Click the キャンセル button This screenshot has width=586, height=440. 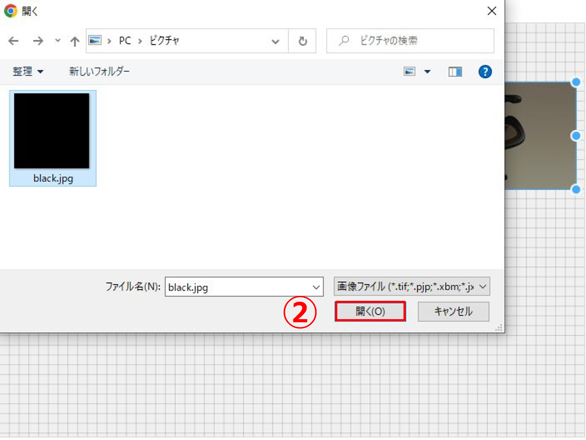pyautogui.click(x=453, y=312)
